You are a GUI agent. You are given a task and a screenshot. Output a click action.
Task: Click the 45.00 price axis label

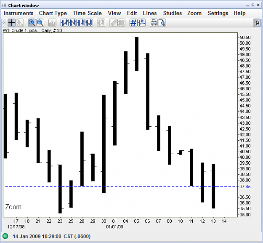point(245,100)
